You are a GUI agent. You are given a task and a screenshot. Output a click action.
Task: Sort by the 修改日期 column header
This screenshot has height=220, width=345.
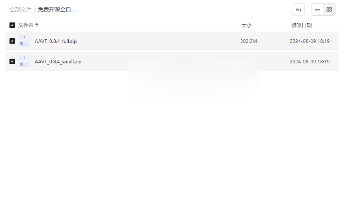[302, 25]
